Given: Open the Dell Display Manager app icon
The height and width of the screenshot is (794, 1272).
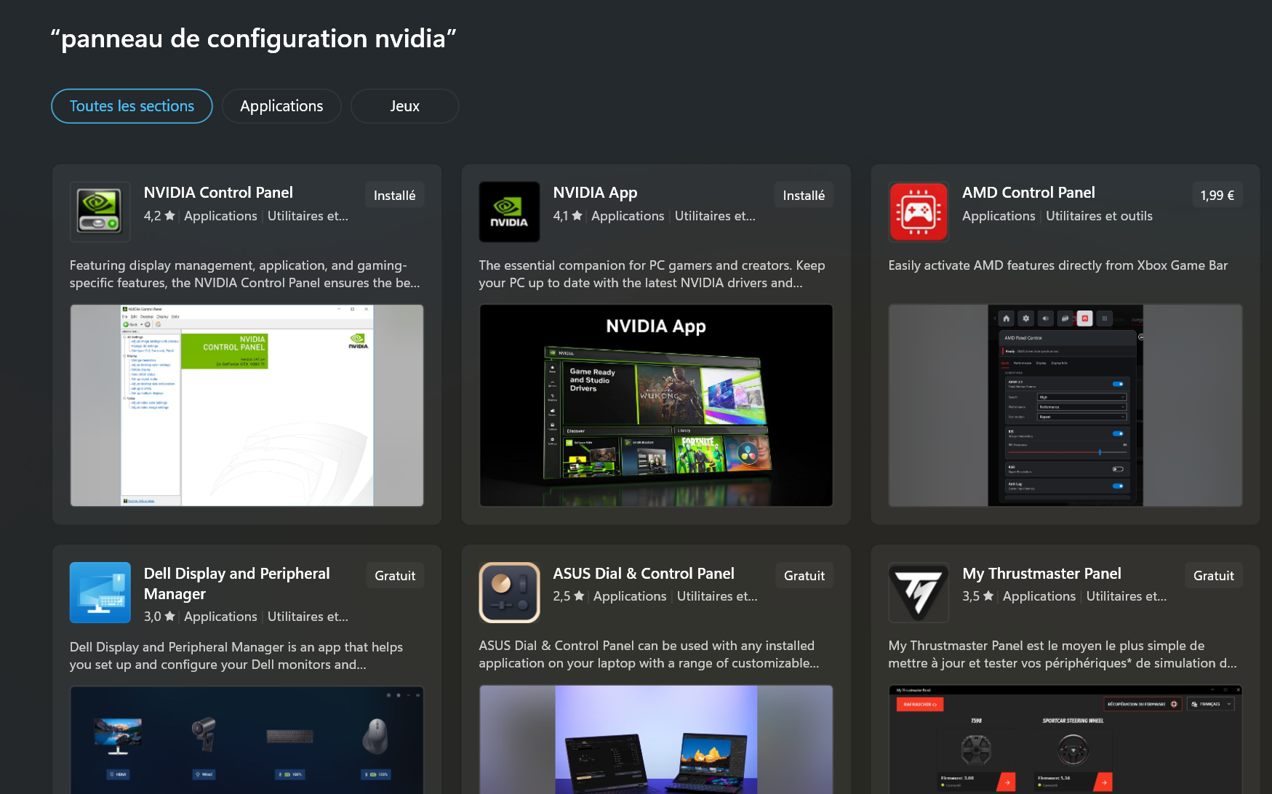Looking at the screenshot, I should coord(100,593).
